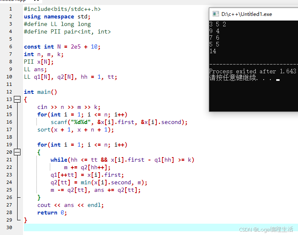Click the 'q2[tt] = min(x[i].second, m);' line

pyautogui.click(x=99, y=182)
